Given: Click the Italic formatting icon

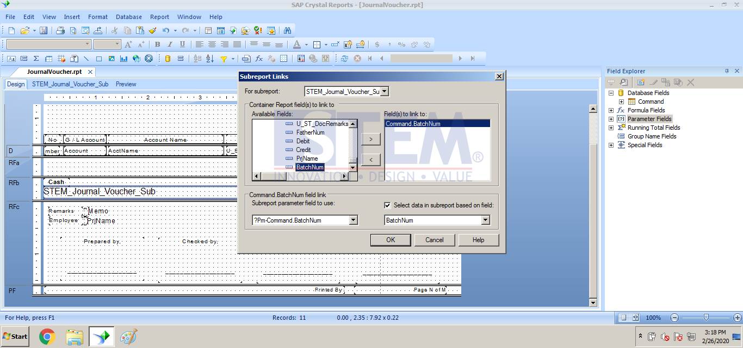Looking at the screenshot, I should pos(170,45).
